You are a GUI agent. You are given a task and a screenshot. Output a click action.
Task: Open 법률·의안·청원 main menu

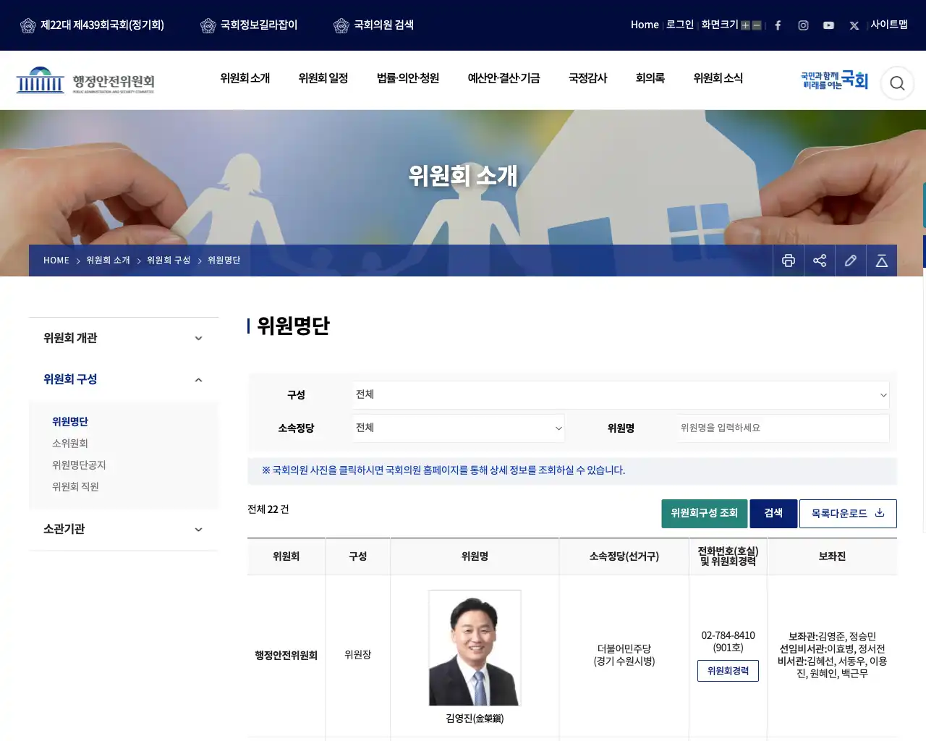408,78
